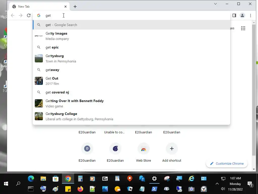Open the network icon in system tray
This screenshot has width=258, height=194.
point(223,179)
